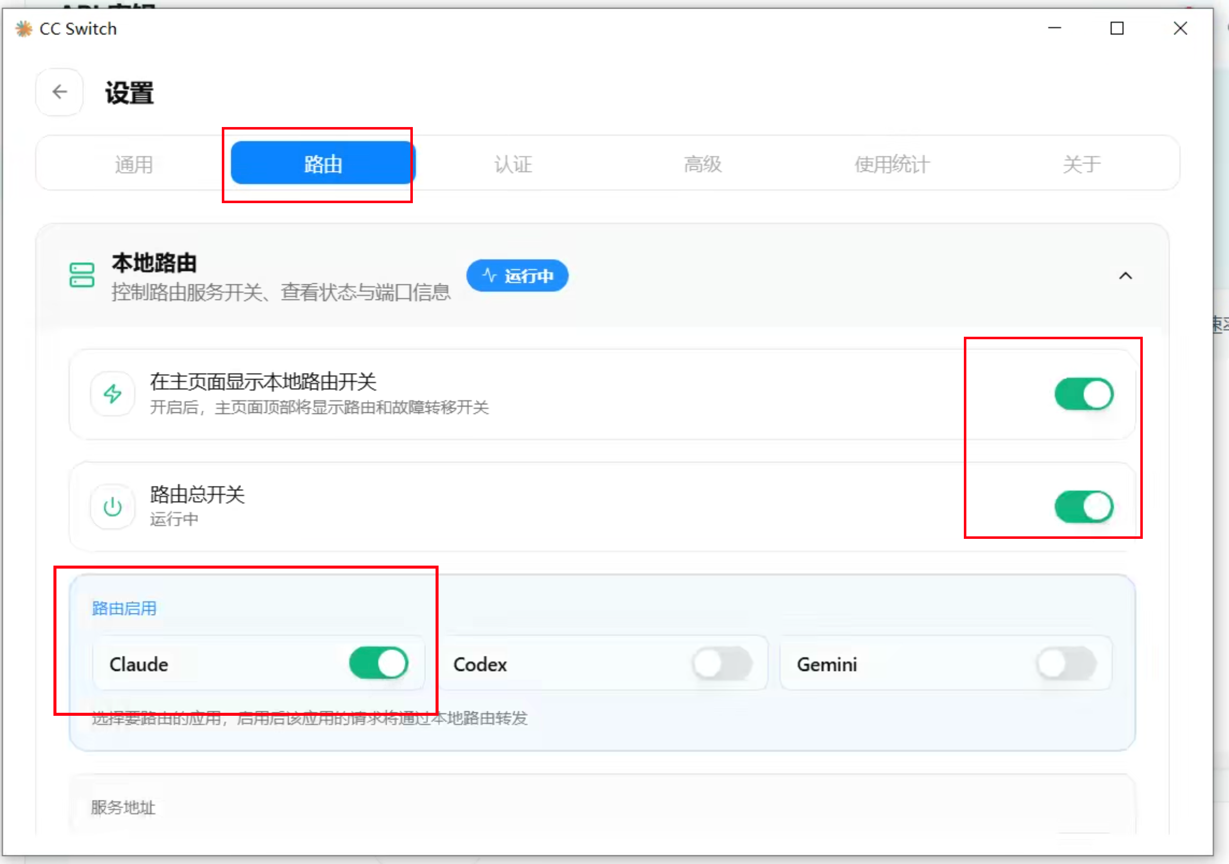This screenshot has width=1229, height=864.
Task: Click the power icon beside 路由总开关
Action: click(x=112, y=507)
